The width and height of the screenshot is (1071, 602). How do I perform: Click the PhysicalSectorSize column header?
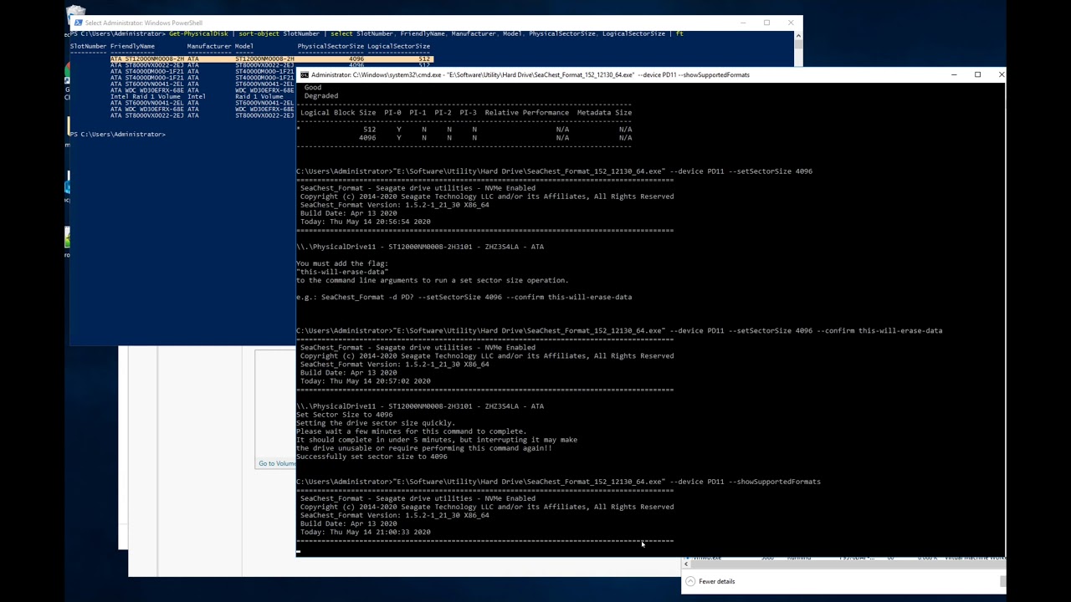331,46
